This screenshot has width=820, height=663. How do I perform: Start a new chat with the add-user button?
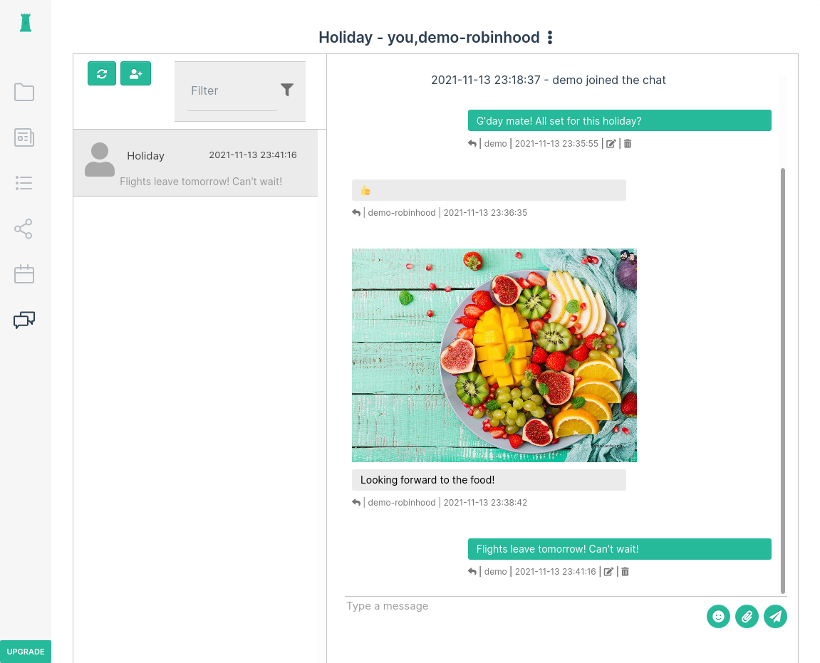click(x=135, y=73)
